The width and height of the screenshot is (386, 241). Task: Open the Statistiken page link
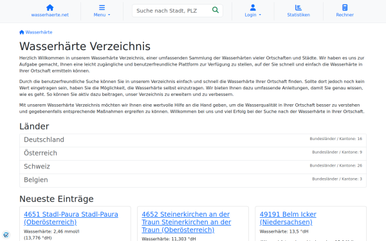299,15
